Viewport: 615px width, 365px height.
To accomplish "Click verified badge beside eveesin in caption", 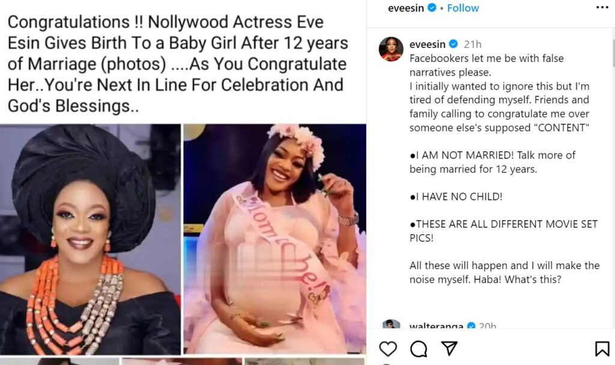I will (453, 44).
